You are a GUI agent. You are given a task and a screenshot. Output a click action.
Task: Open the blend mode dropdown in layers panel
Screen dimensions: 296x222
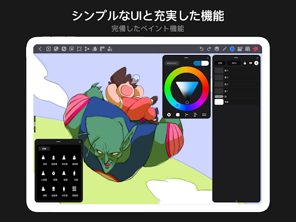tap(220, 63)
